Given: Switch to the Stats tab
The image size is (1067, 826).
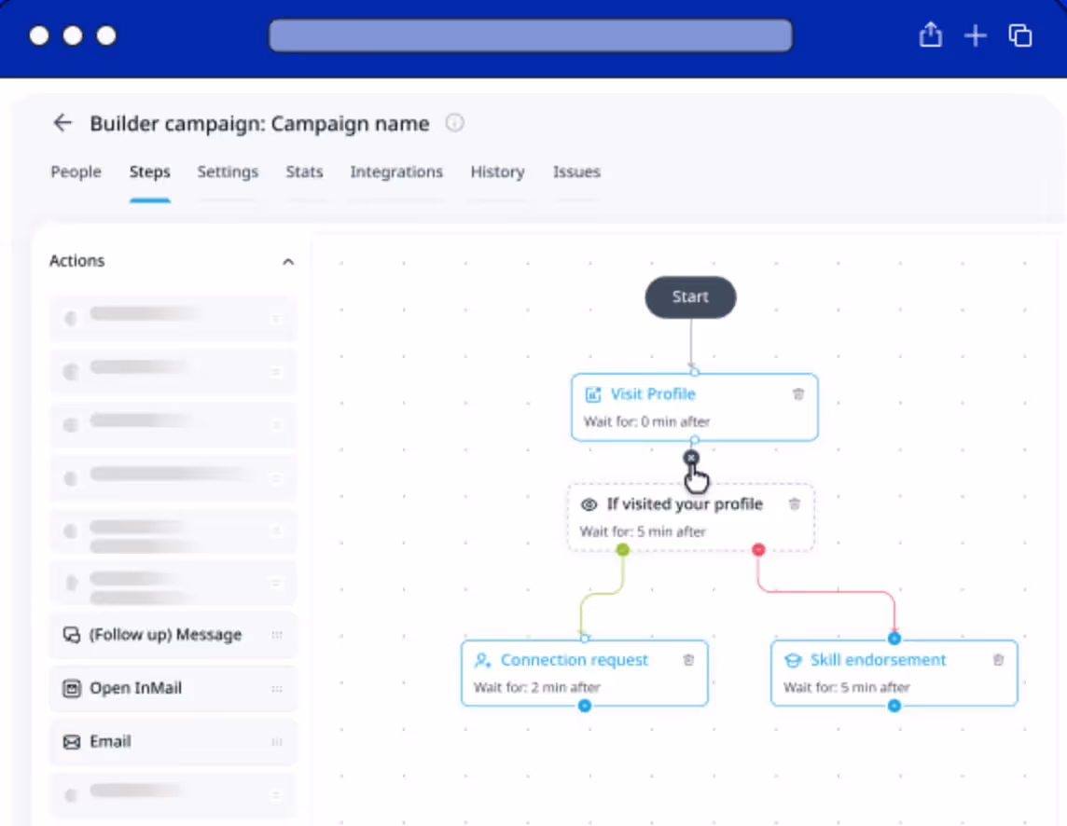Looking at the screenshot, I should 304,172.
